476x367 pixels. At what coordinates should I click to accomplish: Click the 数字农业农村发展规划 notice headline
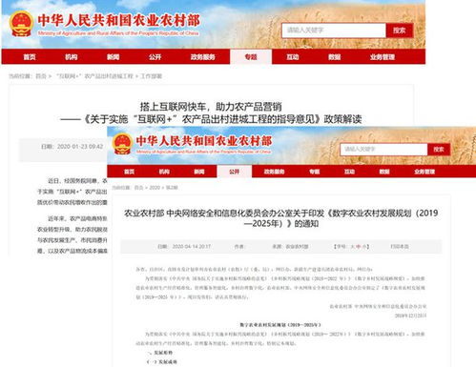click(281, 218)
